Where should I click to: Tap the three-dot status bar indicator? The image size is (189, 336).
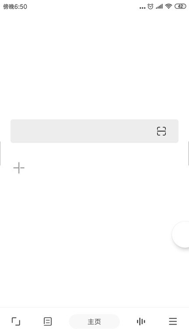[142, 8]
